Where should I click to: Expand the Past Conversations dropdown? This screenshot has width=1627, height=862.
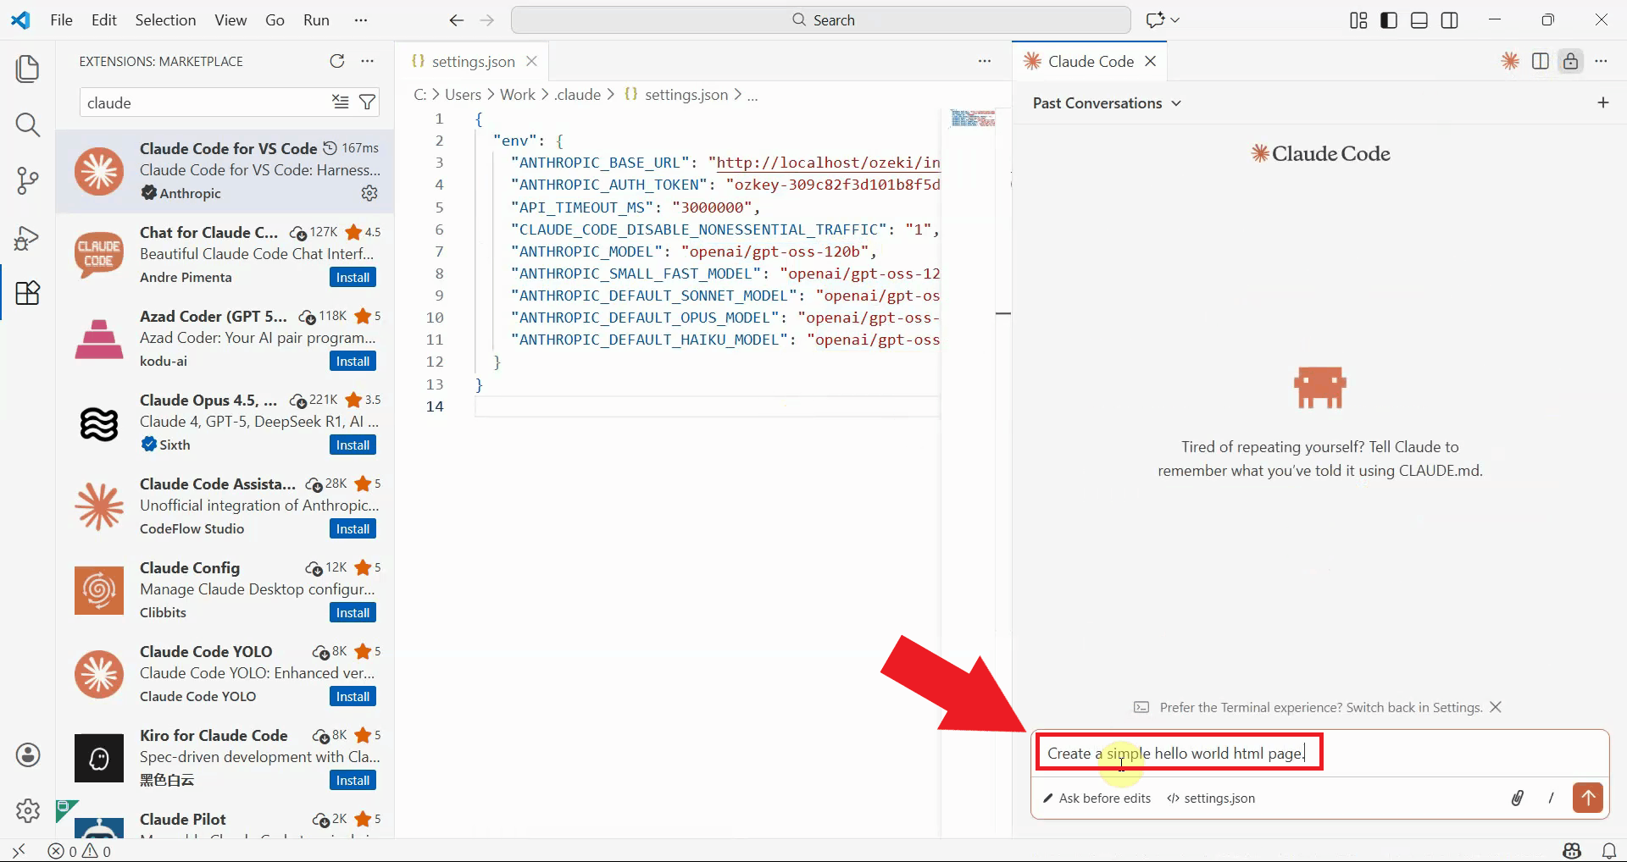[1106, 103]
